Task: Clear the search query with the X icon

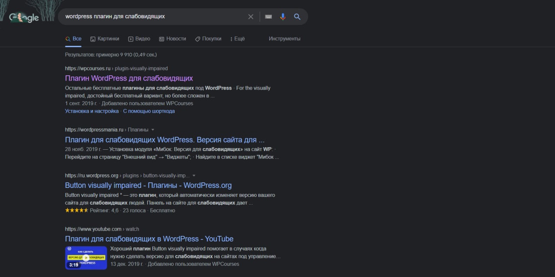Action: click(251, 16)
